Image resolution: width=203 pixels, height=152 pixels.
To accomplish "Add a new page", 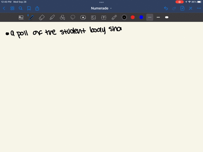I will coord(182,8).
